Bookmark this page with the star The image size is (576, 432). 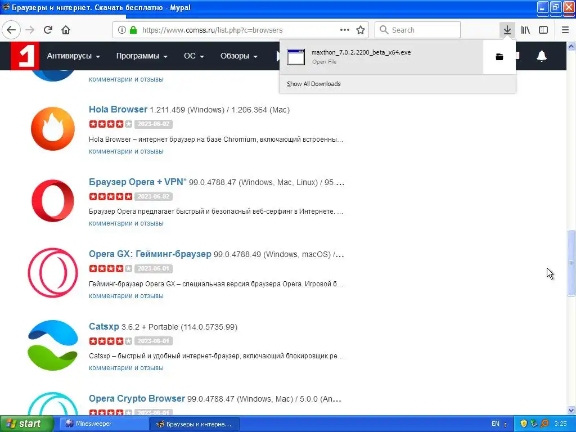(x=361, y=30)
